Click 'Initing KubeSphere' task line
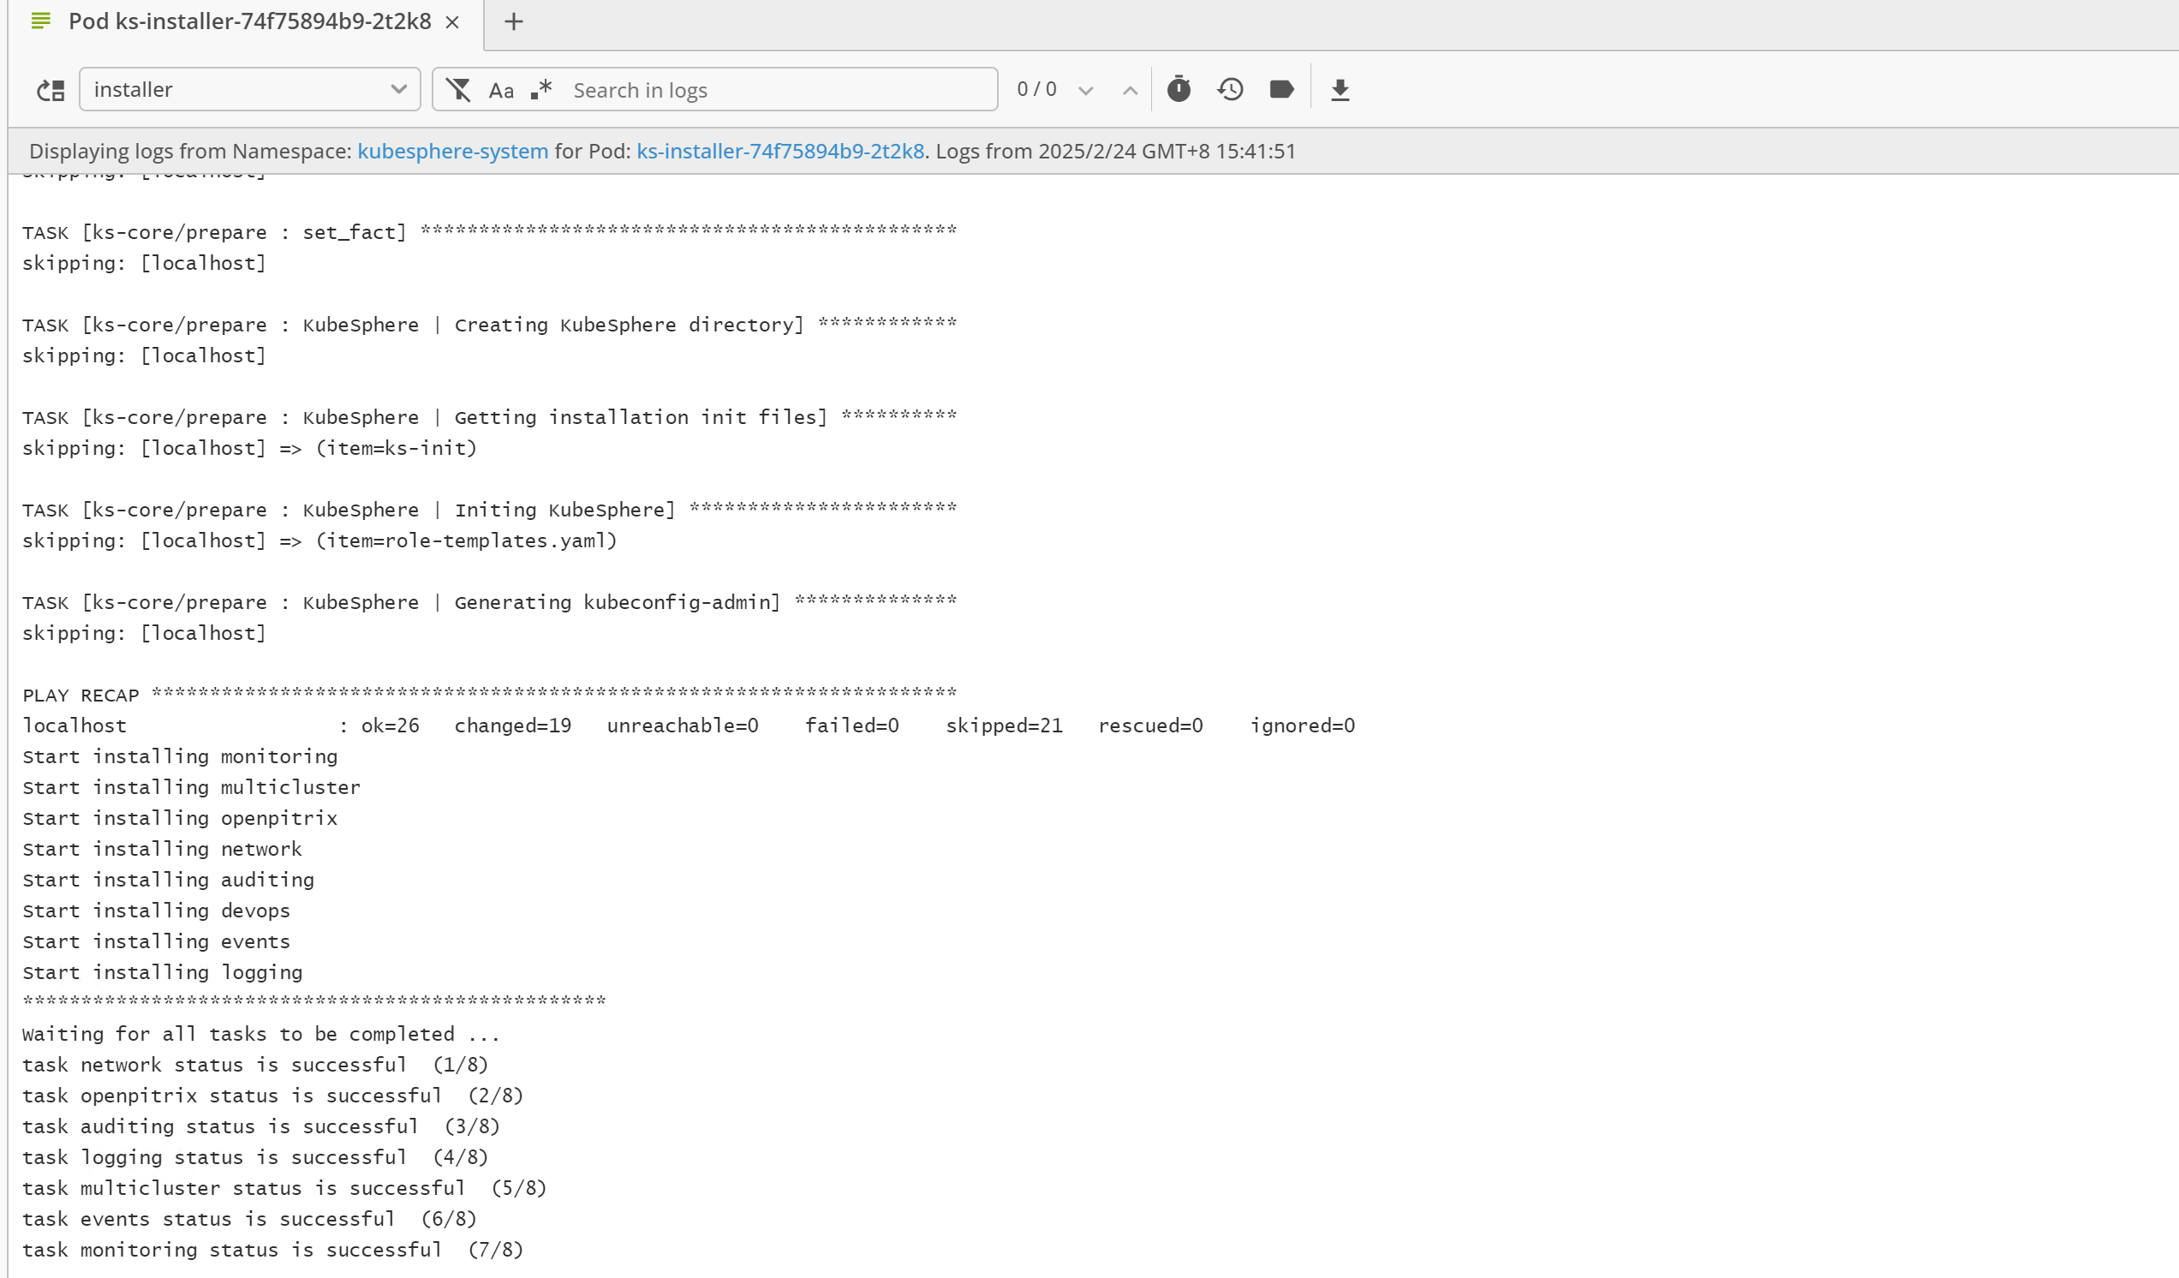This screenshot has width=2179, height=1278. [489, 510]
